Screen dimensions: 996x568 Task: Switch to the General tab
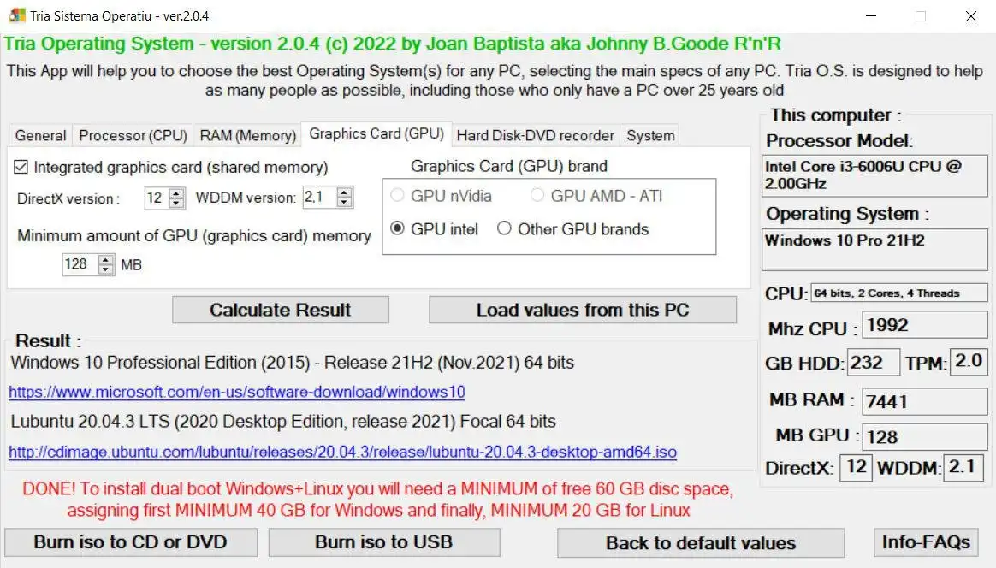41,135
